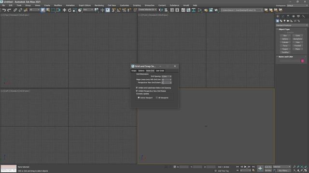This screenshot has width=309, height=173.
Task: Select the Geometry category icon
Action: (278, 21)
